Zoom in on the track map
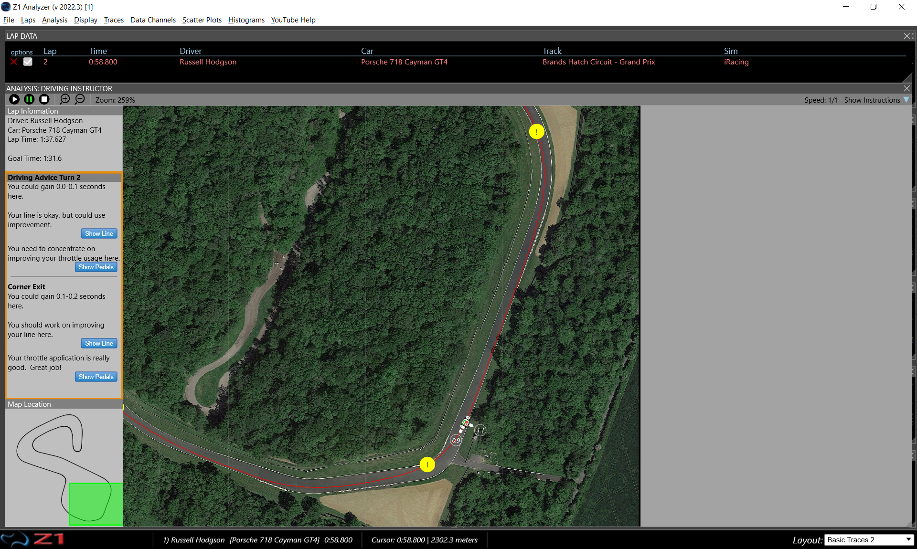This screenshot has width=917, height=549. (65, 99)
